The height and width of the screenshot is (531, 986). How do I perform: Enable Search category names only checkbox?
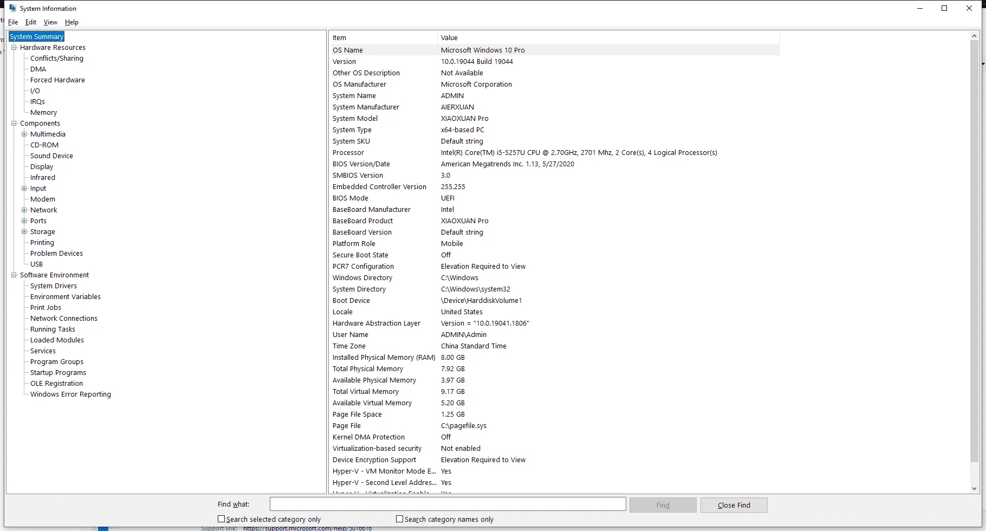pos(400,519)
